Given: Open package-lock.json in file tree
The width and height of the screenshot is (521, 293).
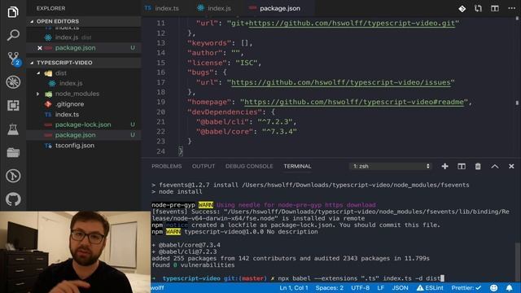Looking at the screenshot, I should click(84, 125).
